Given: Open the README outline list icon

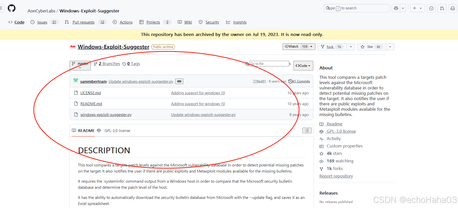Looking at the screenshot, I should 307,130.
